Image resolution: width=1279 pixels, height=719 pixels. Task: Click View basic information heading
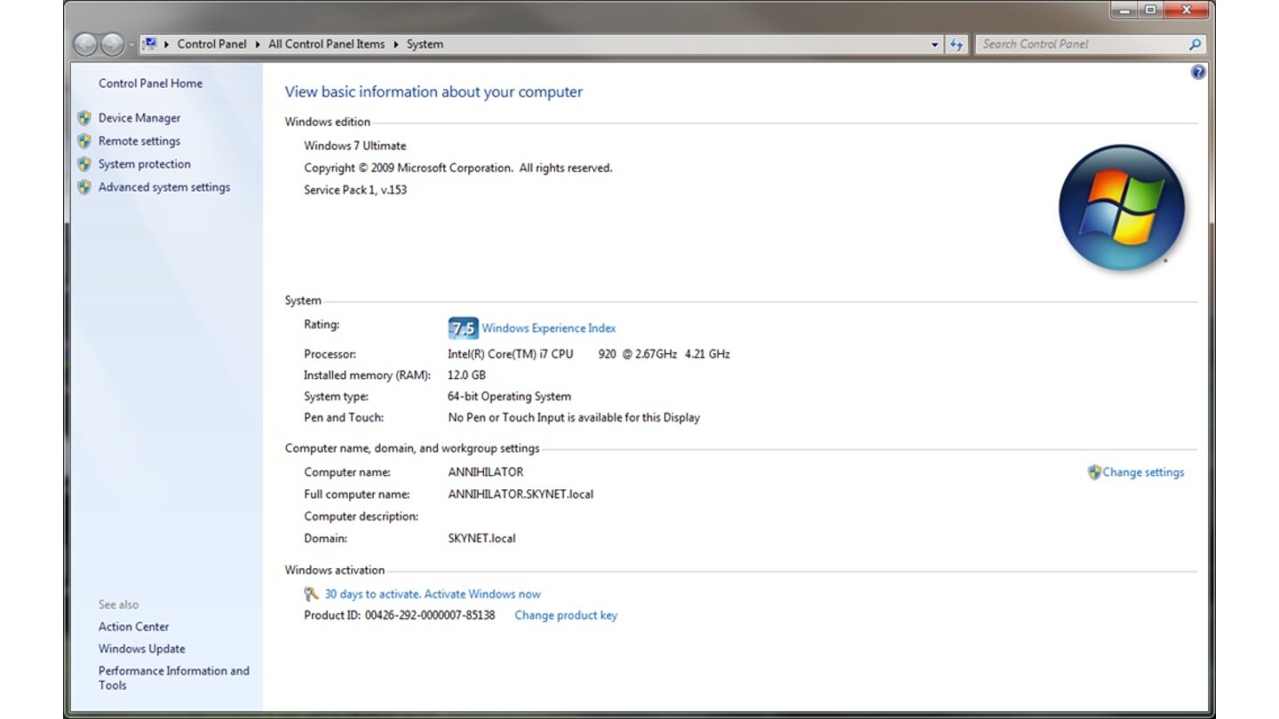tap(433, 91)
